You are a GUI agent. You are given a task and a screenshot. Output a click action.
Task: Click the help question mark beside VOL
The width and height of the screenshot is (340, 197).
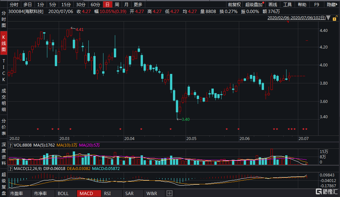tap(10, 146)
